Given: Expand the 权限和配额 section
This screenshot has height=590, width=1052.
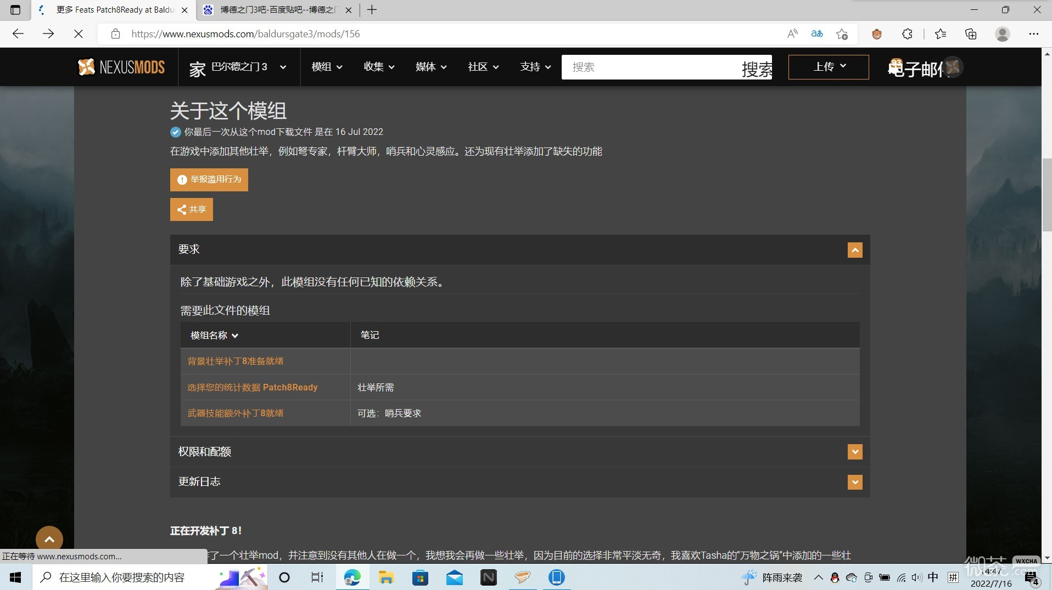Looking at the screenshot, I should click(855, 452).
